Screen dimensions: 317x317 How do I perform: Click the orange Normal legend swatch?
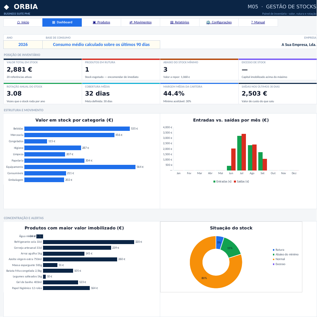coord(274,259)
